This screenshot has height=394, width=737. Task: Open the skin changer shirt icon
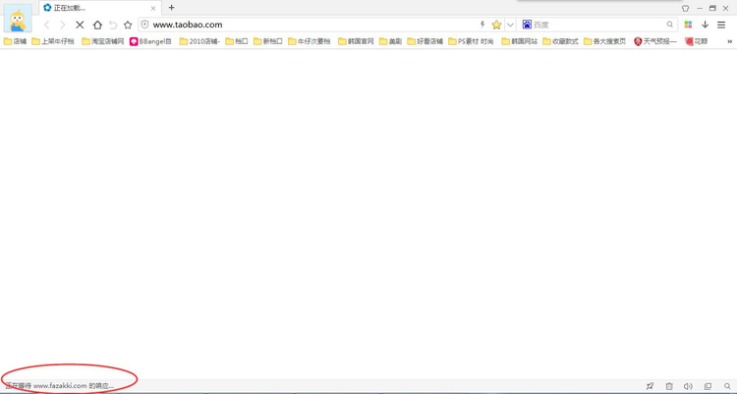[685, 8]
